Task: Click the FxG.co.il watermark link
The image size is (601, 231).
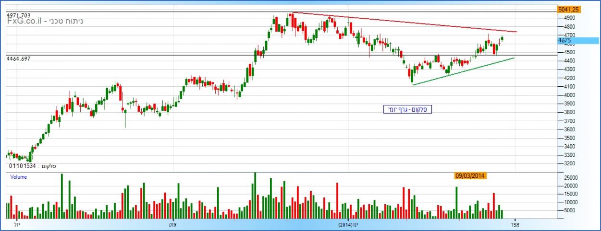Action: 23,22
